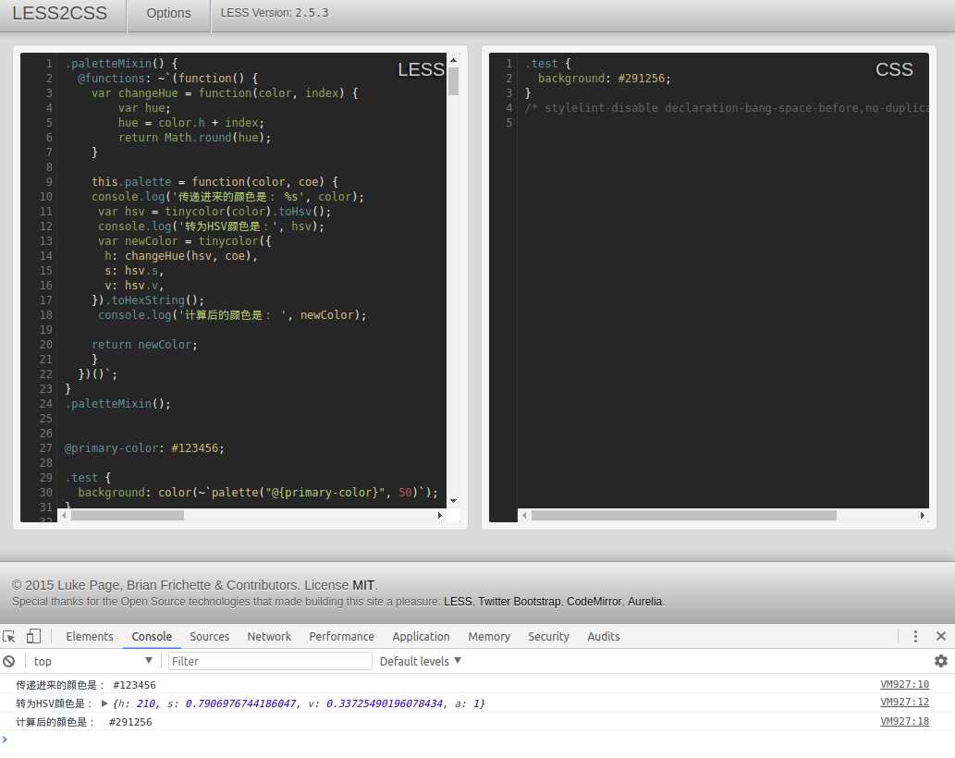Click 'background: #291256;' in CSS output
The image size is (955, 758).
pyautogui.click(x=605, y=79)
